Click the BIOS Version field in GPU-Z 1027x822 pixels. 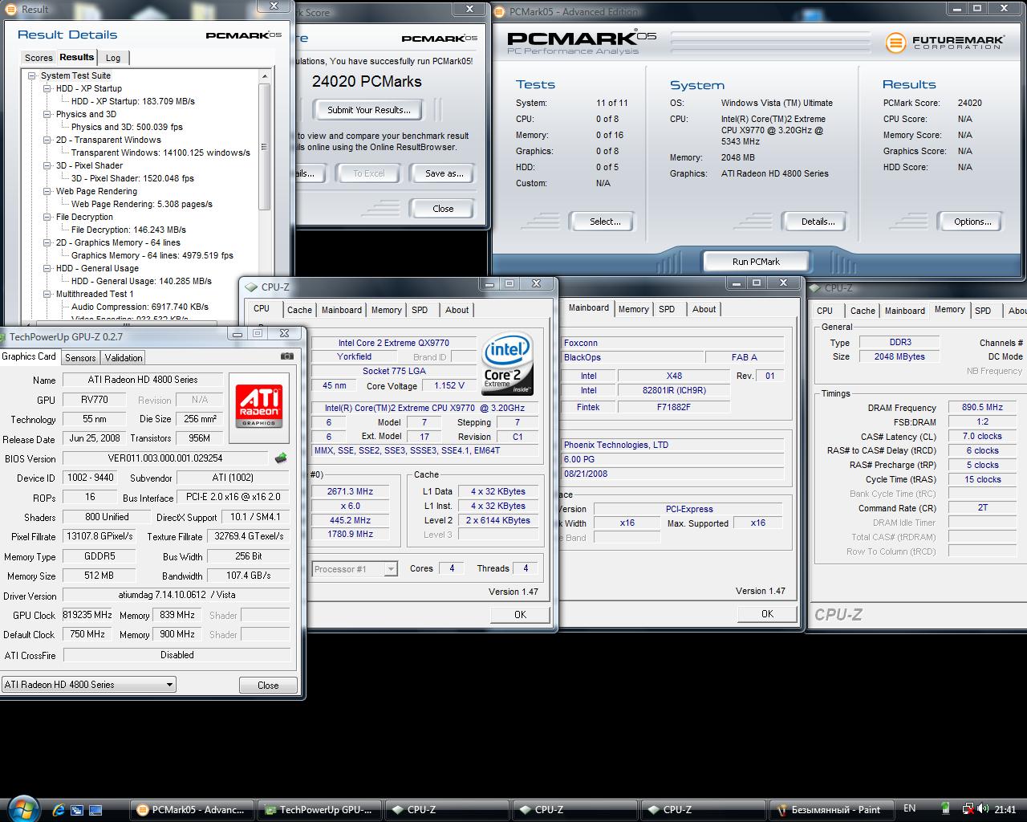[x=165, y=458]
